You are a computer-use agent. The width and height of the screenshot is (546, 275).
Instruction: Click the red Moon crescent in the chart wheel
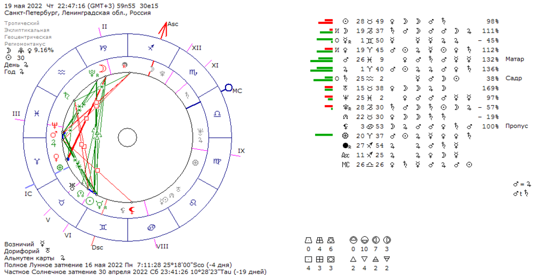click(103, 68)
